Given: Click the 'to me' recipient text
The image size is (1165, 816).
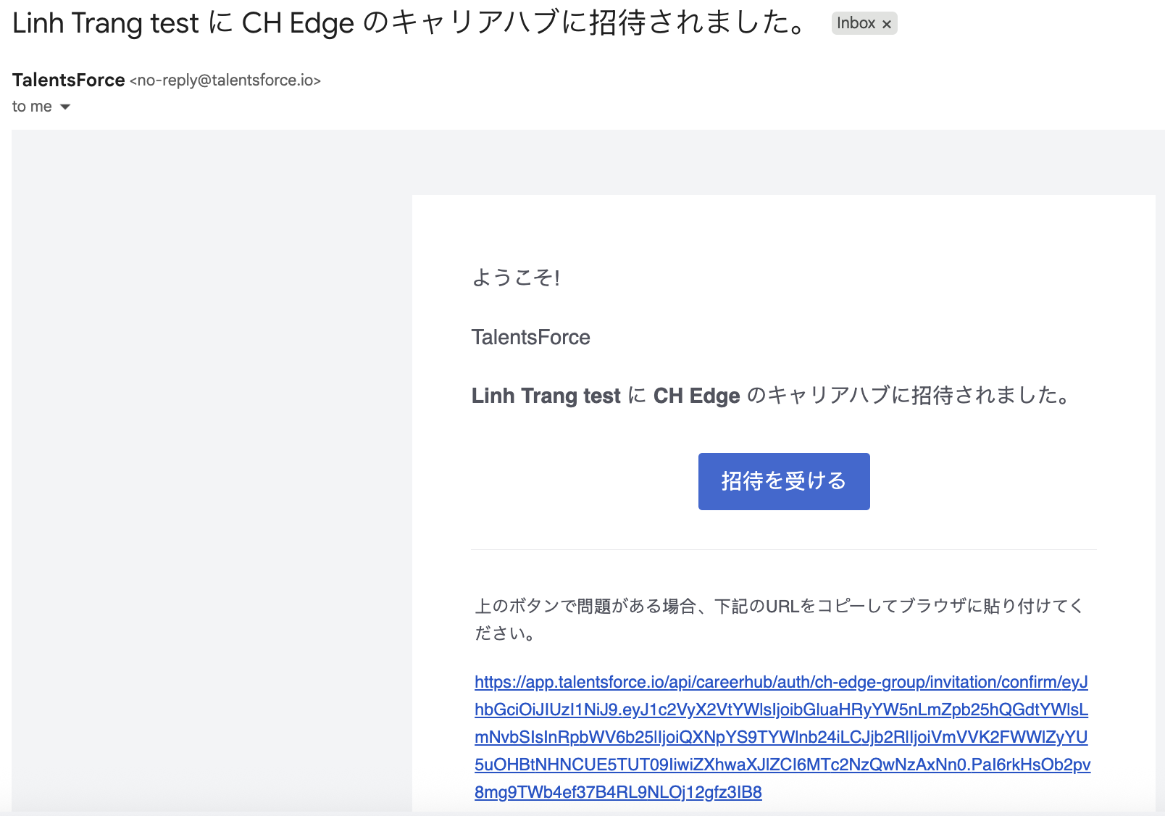Looking at the screenshot, I should coord(32,107).
